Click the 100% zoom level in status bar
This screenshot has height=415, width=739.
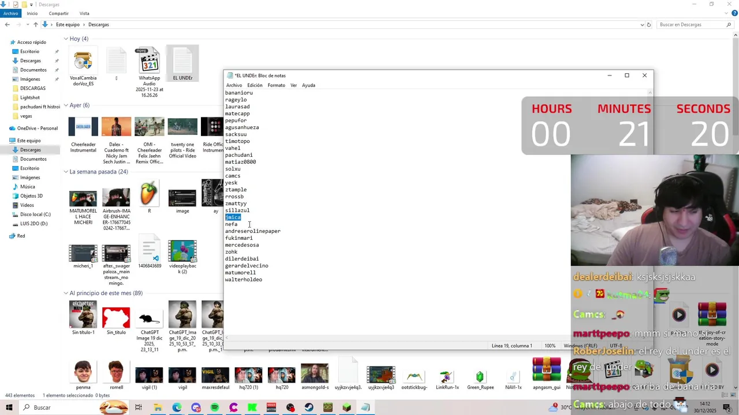[550, 346]
